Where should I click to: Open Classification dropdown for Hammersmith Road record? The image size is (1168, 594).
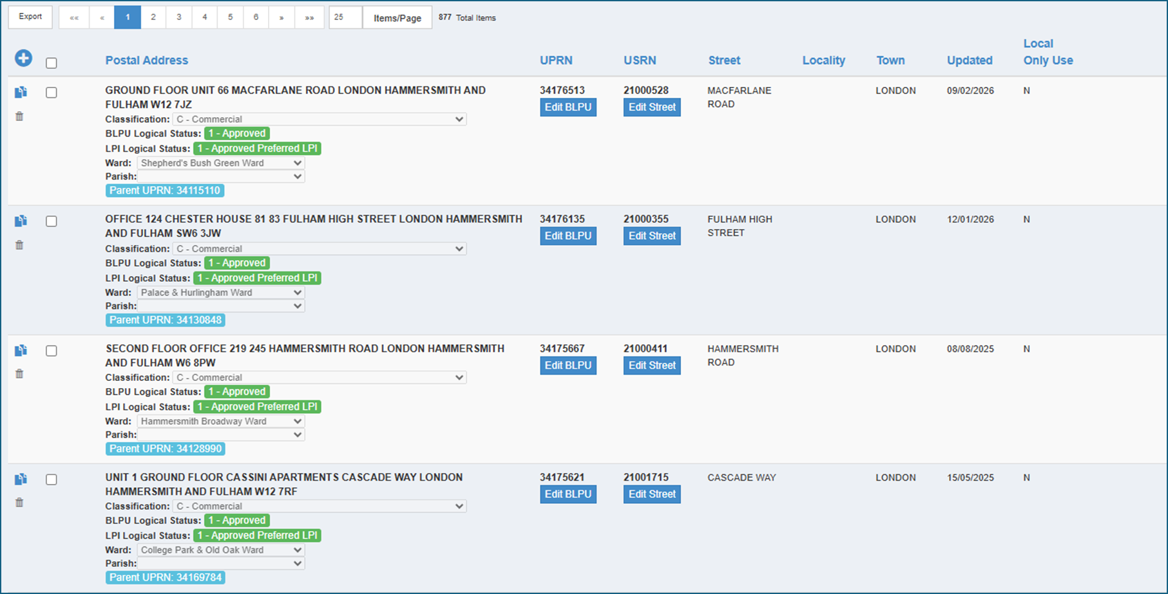tap(320, 377)
